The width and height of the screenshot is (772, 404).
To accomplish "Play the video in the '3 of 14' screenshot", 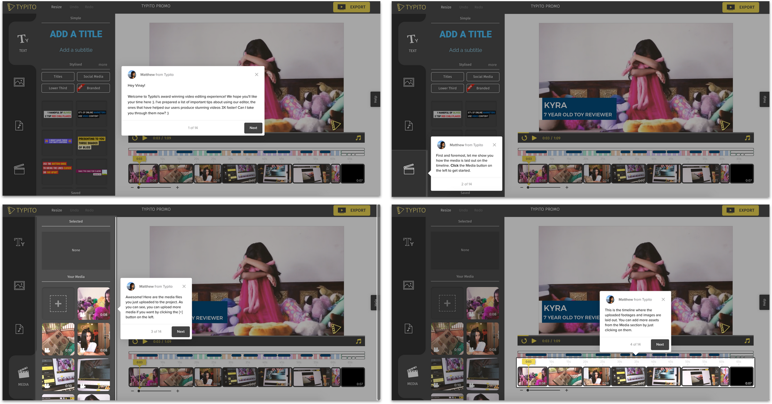I will click(145, 341).
